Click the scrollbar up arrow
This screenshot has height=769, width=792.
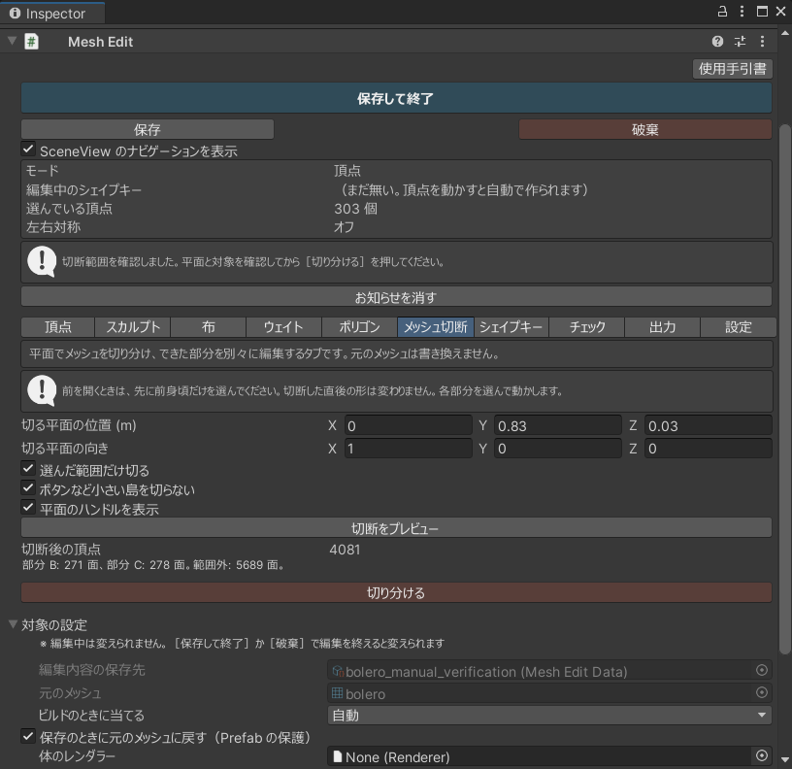click(784, 33)
